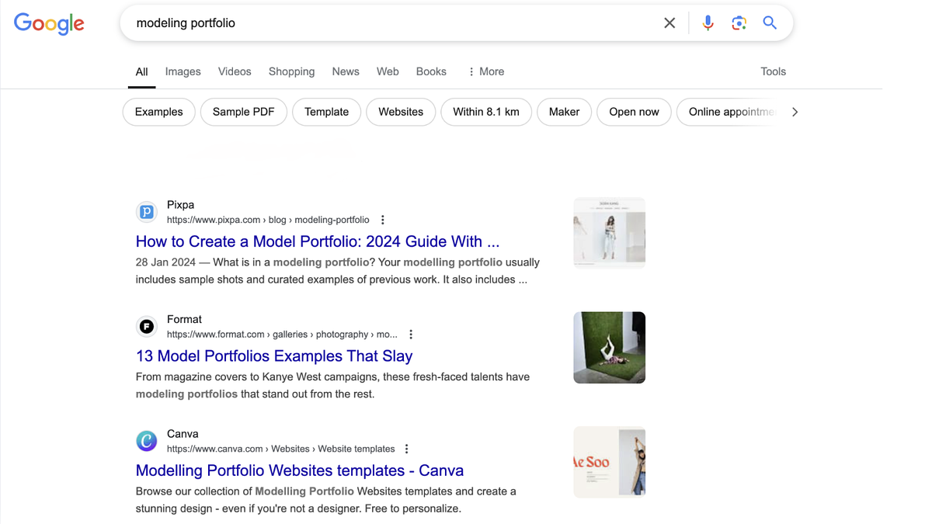Switch to the Shopping tab
Image resolution: width=932 pixels, height=524 pixels.
tap(291, 71)
